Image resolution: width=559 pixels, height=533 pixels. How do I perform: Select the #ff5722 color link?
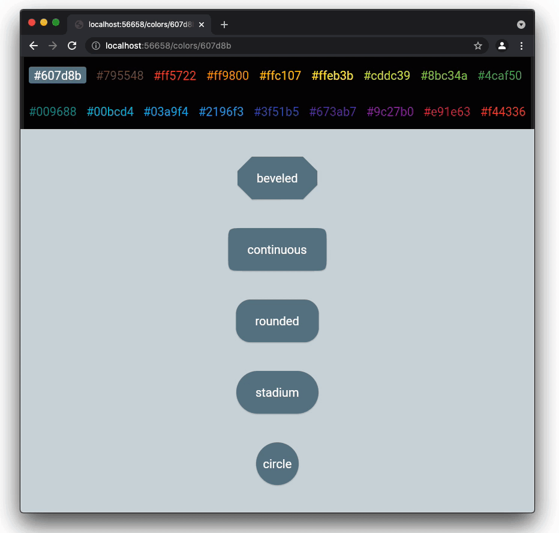coord(175,76)
